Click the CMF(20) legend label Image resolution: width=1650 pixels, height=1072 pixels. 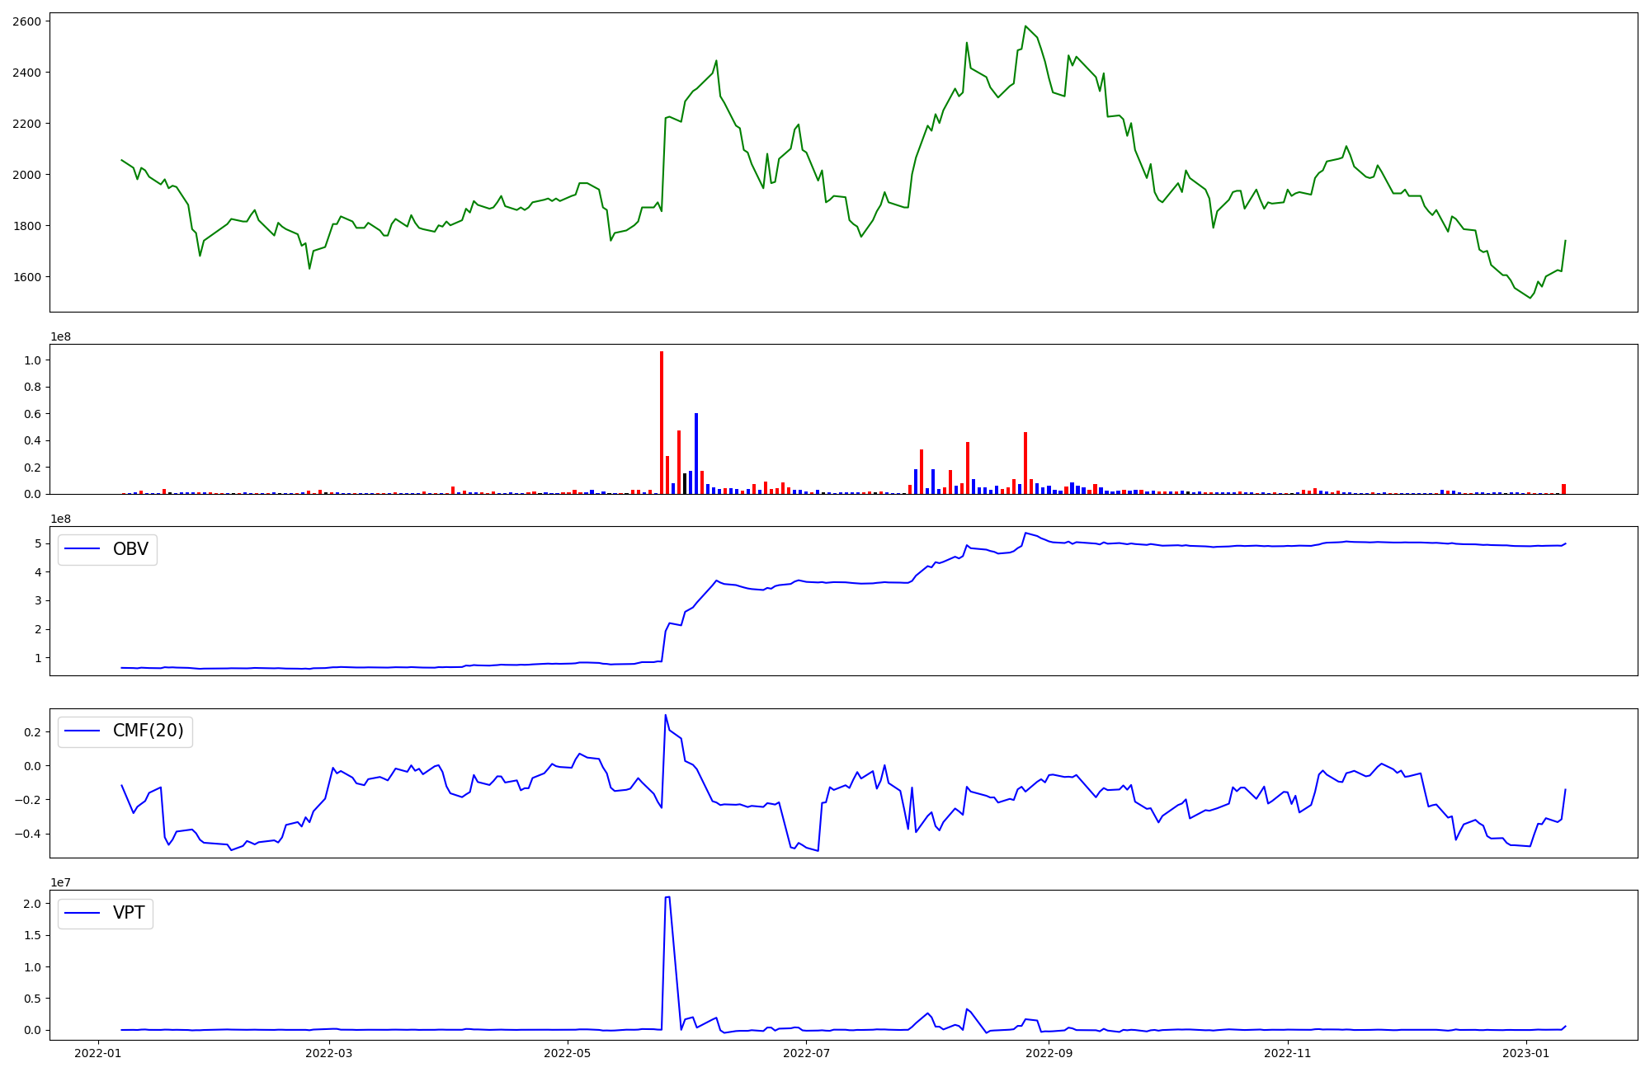(x=148, y=731)
